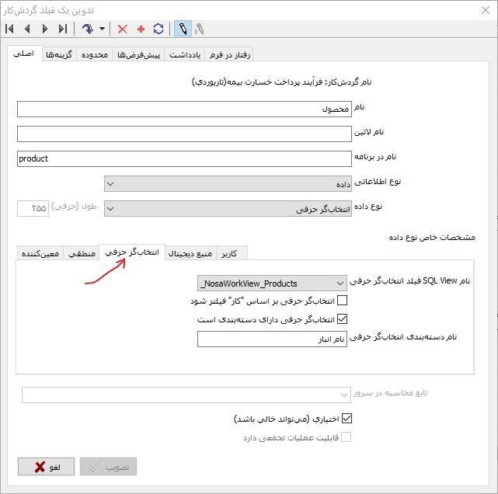Image resolution: width=498 pixels, height=494 pixels.
Task: Toggle the pencil edit mode icon
Action: click(x=182, y=29)
